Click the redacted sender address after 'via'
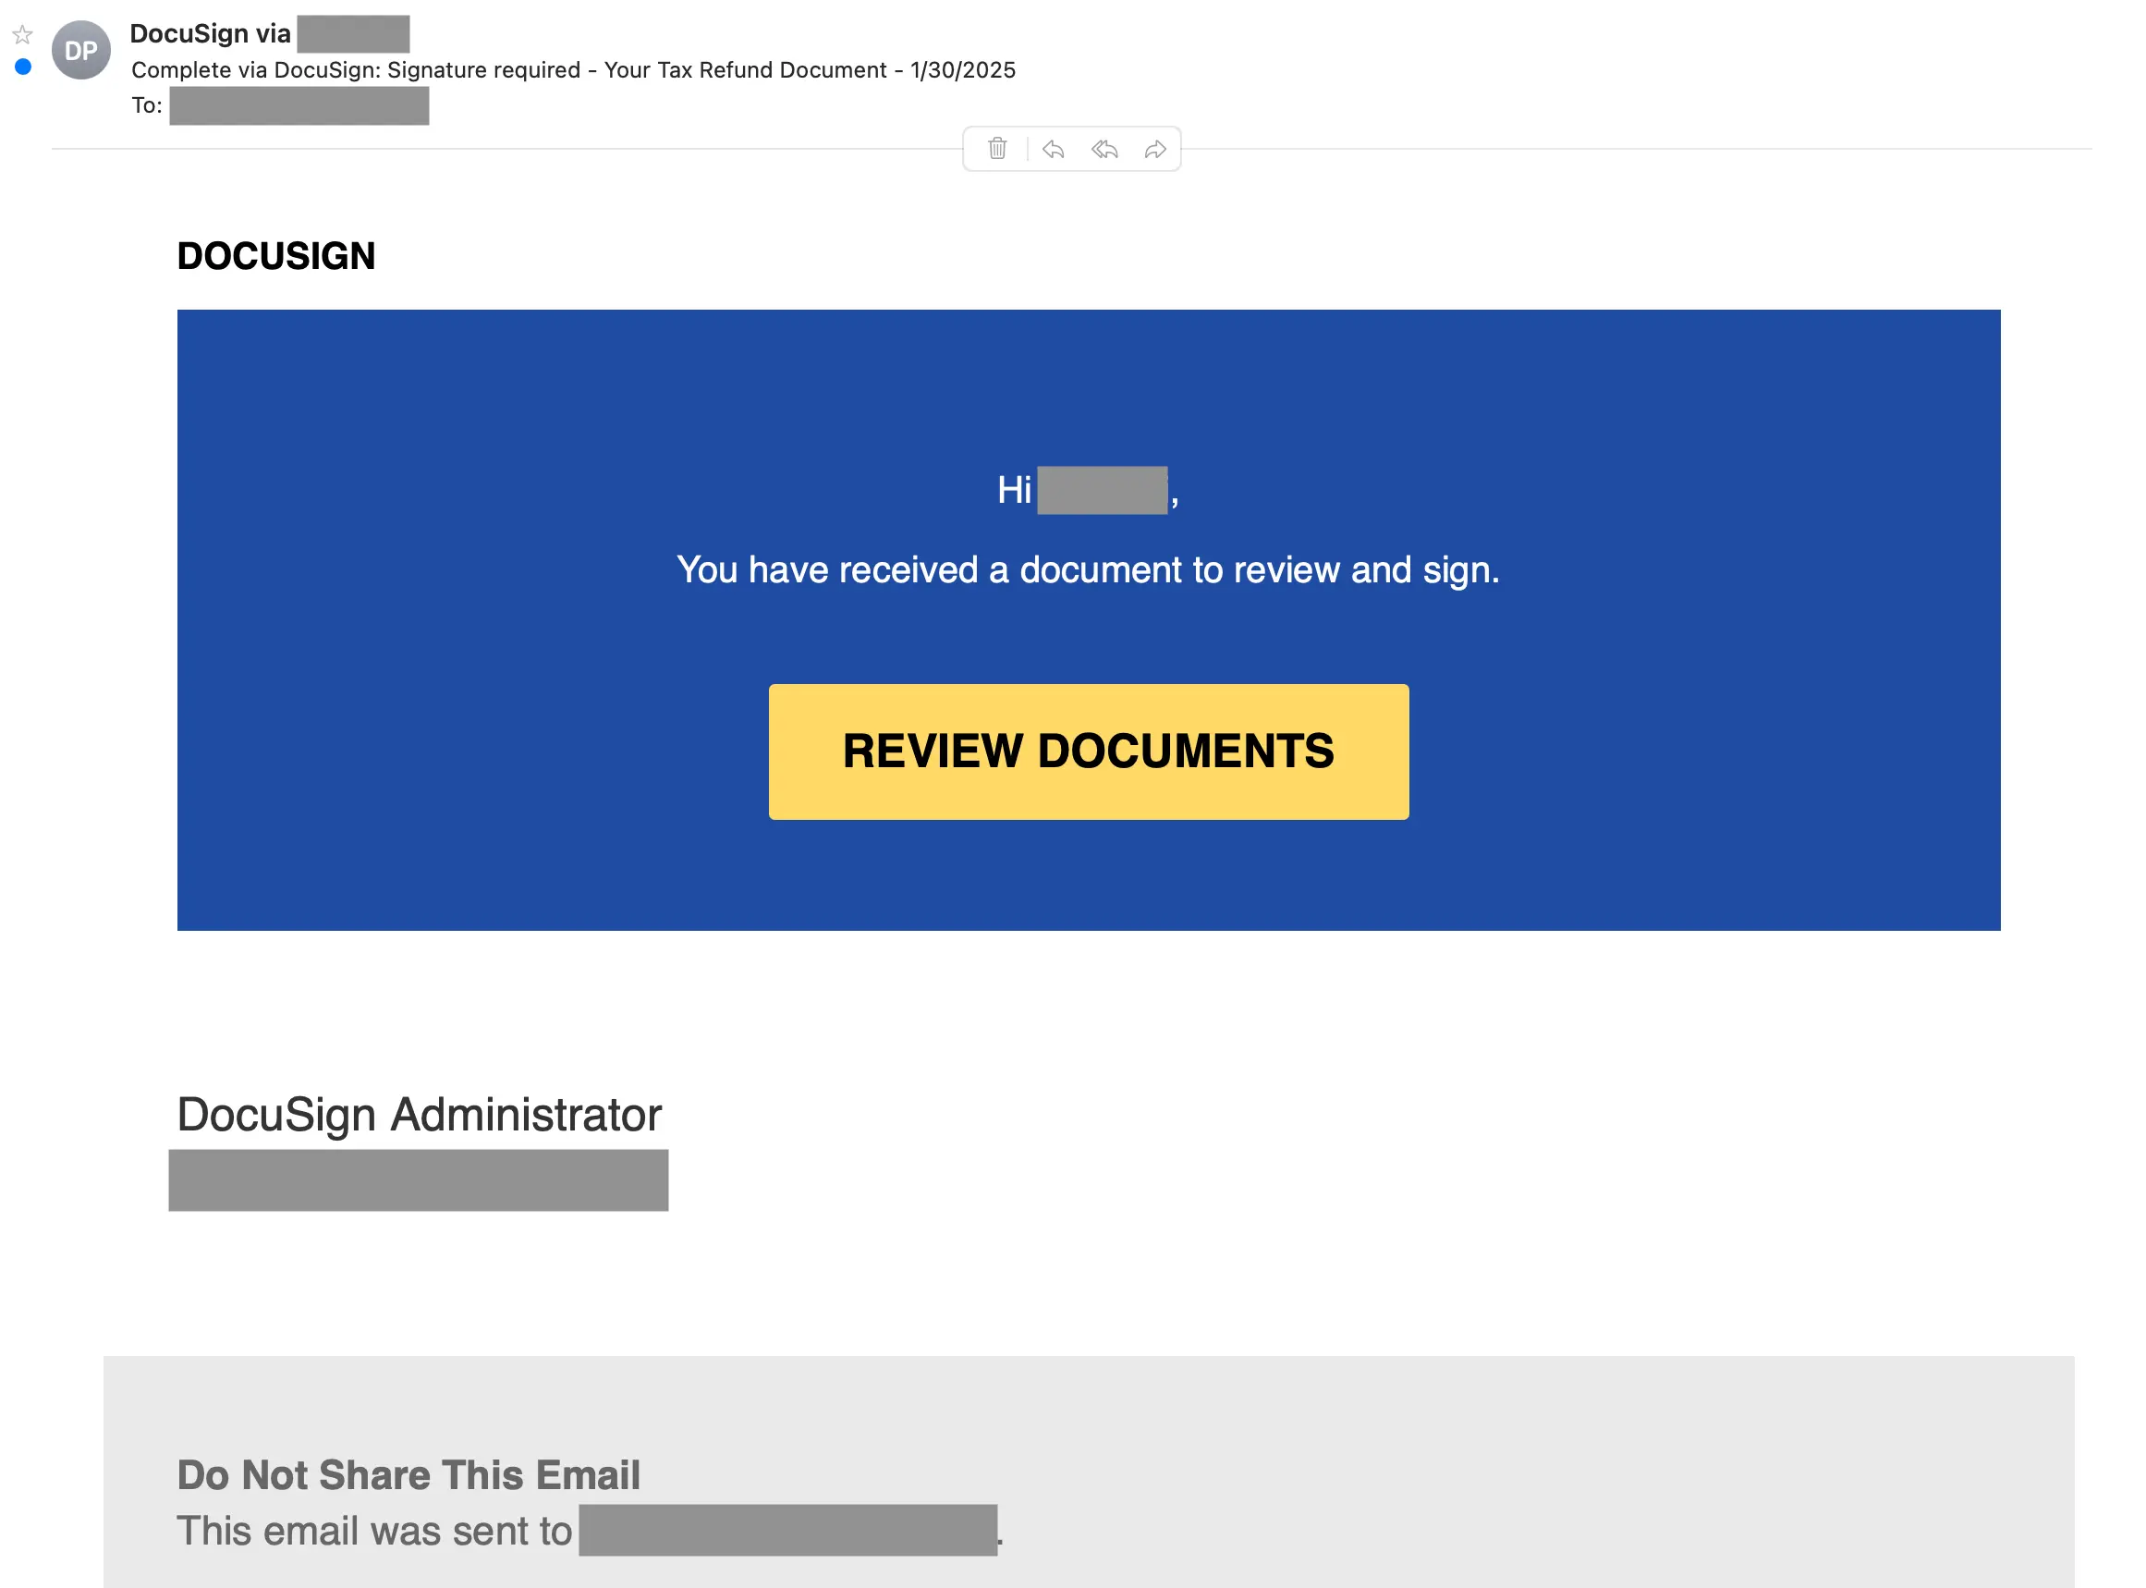This screenshot has width=2146, height=1588. [353, 34]
